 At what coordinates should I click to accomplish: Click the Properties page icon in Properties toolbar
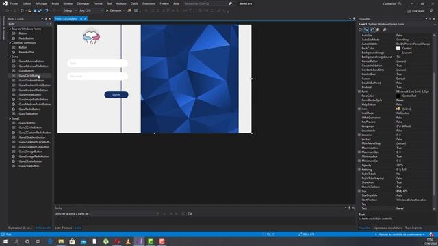(x=372, y=30)
